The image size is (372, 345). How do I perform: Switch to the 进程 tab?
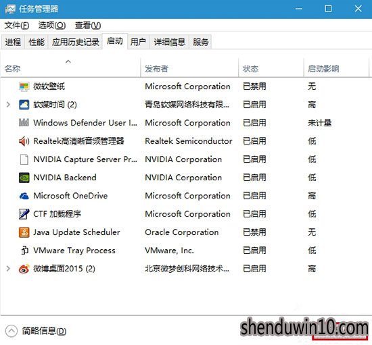pos(13,42)
